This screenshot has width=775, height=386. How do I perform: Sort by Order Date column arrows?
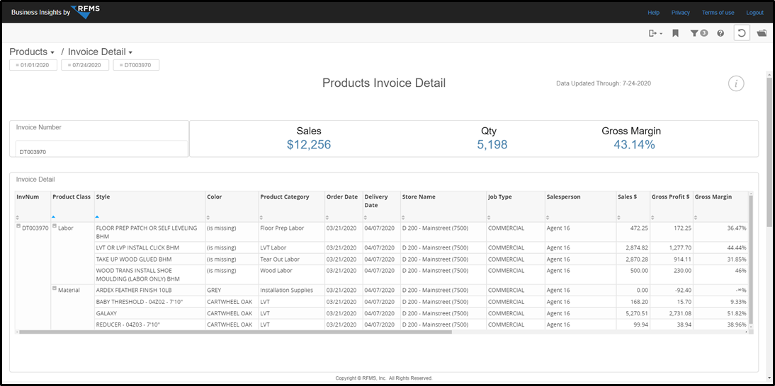pos(328,217)
